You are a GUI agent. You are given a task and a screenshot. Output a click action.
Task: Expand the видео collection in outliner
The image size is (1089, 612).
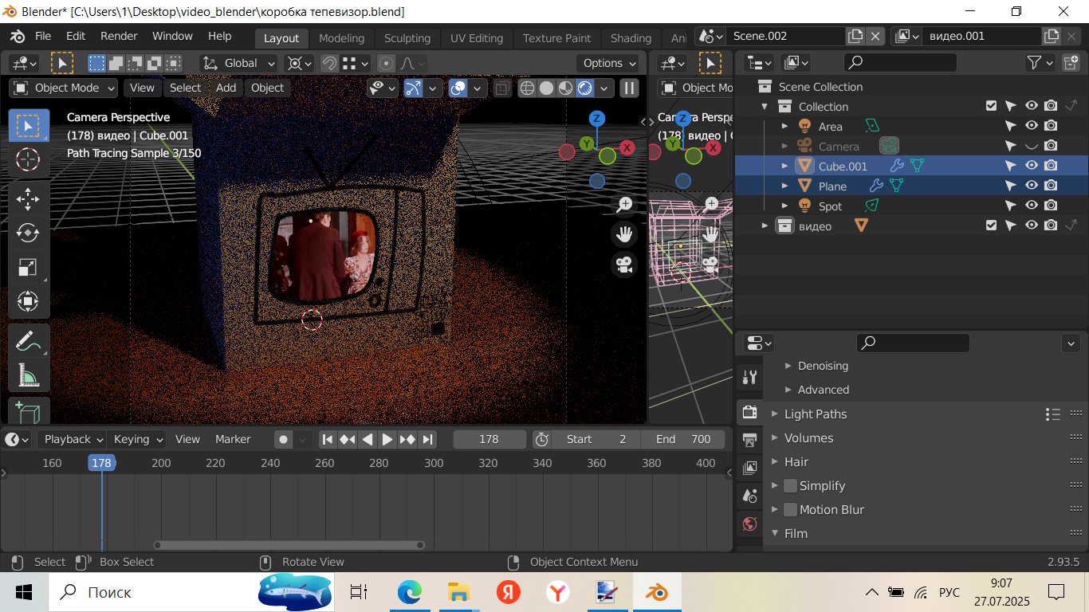click(x=765, y=226)
